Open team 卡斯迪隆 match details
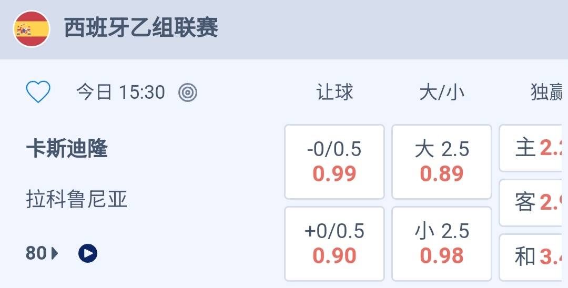The image size is (568, 288). (67, 149)
